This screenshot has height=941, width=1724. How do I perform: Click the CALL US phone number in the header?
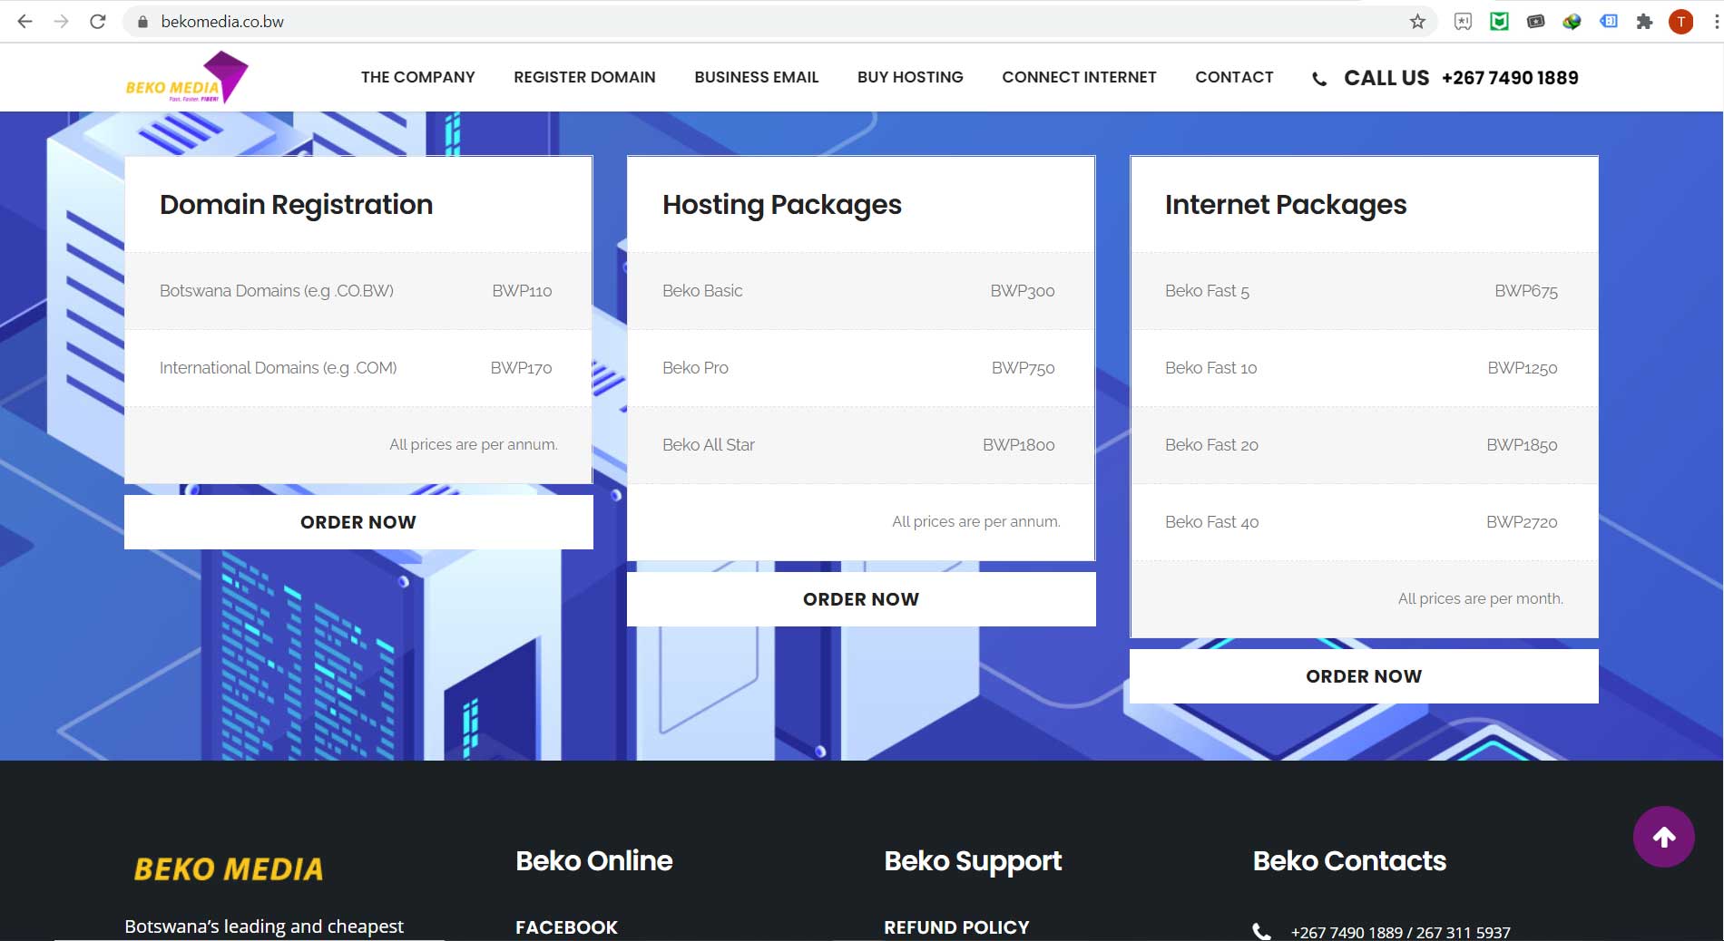click(x=1510, y=78)
